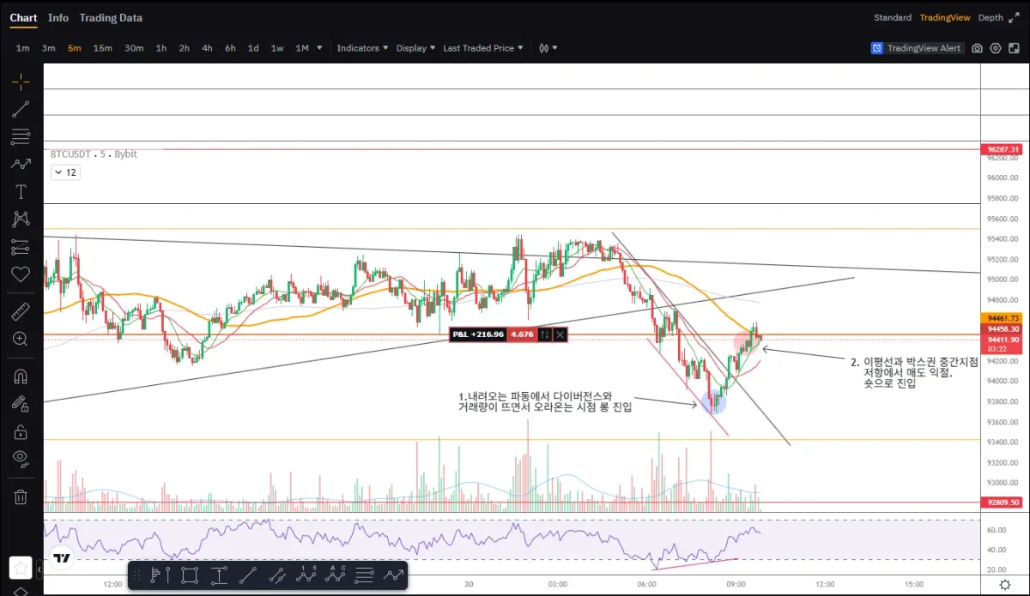Toggle hide all drawings eye icon
Image resolution: width=1030 pixels, height=596 pixels.
pos(21,459)
